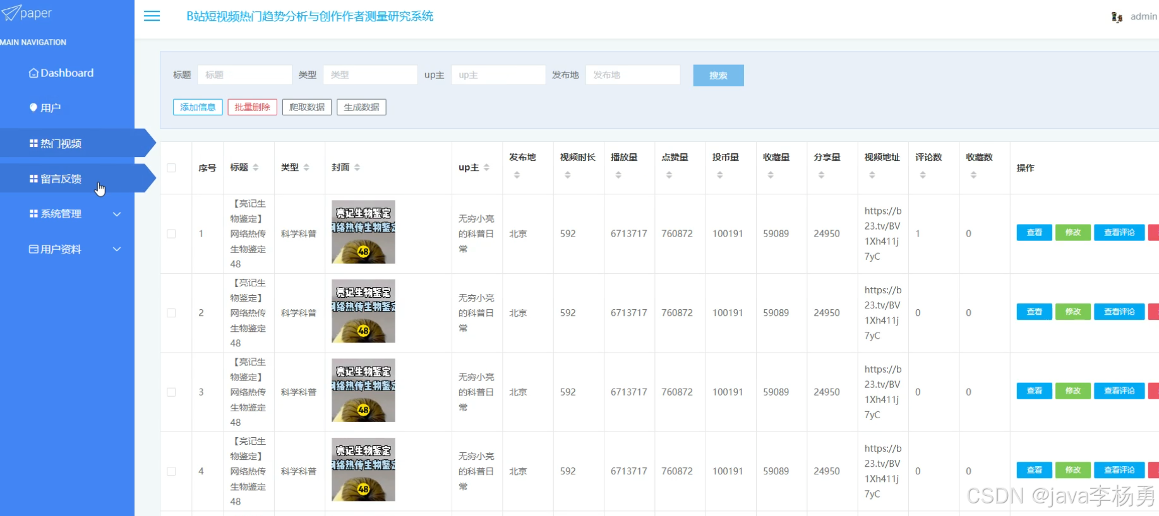Click the system title text in top bar
This screenshot has width=1159, height=516.
(309, 16)
